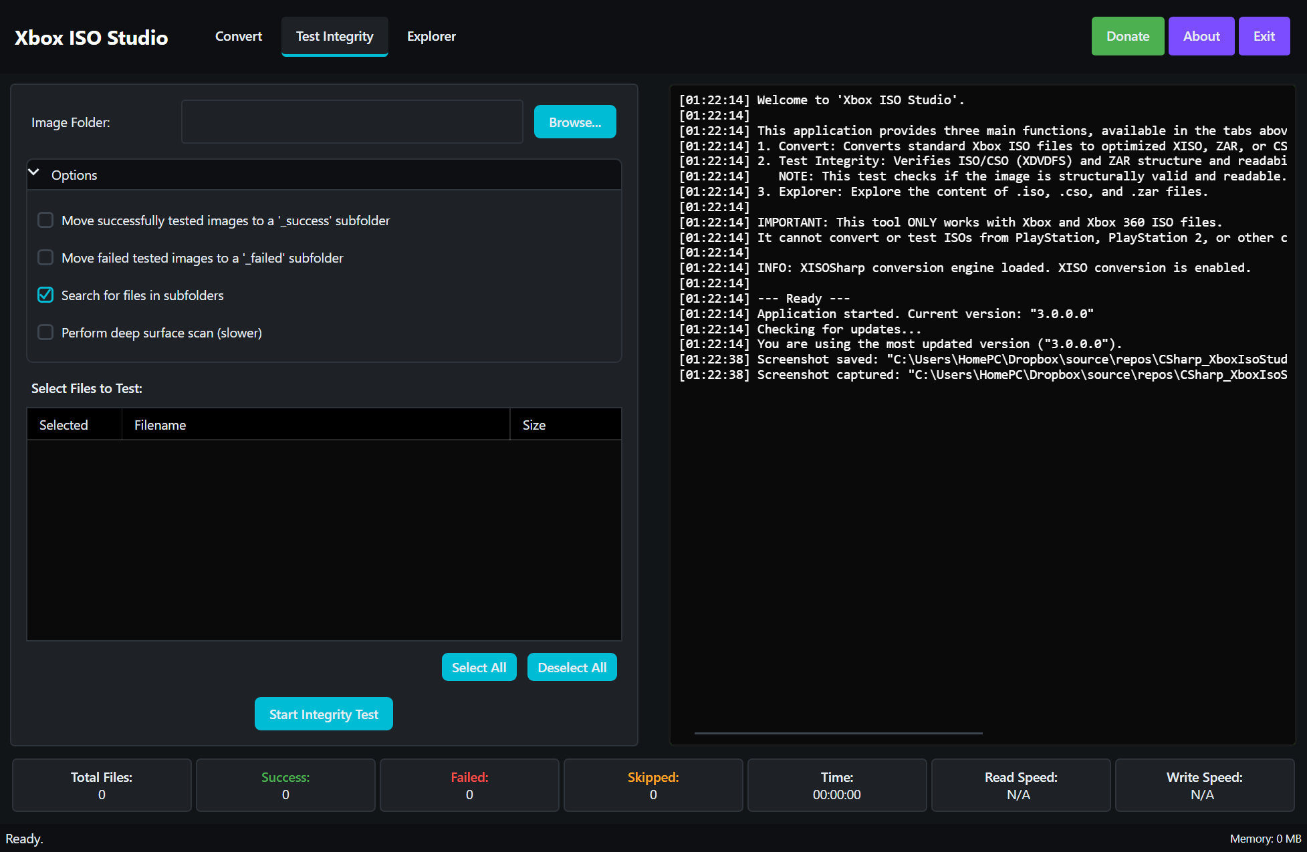
Task: Switch to the Convert tab
Action: pyautogui.click(x=239, y=36)
